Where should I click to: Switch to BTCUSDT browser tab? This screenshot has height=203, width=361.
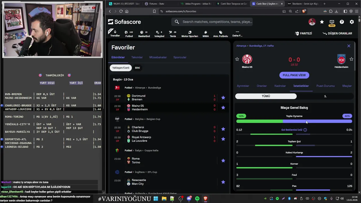124,4
